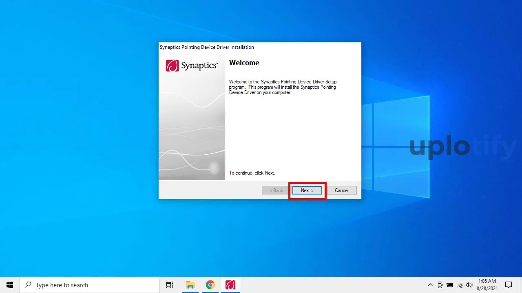Open File Explorer from the taskbar
The height and width of the screenshot is (293, 522).
pos(190,285)
